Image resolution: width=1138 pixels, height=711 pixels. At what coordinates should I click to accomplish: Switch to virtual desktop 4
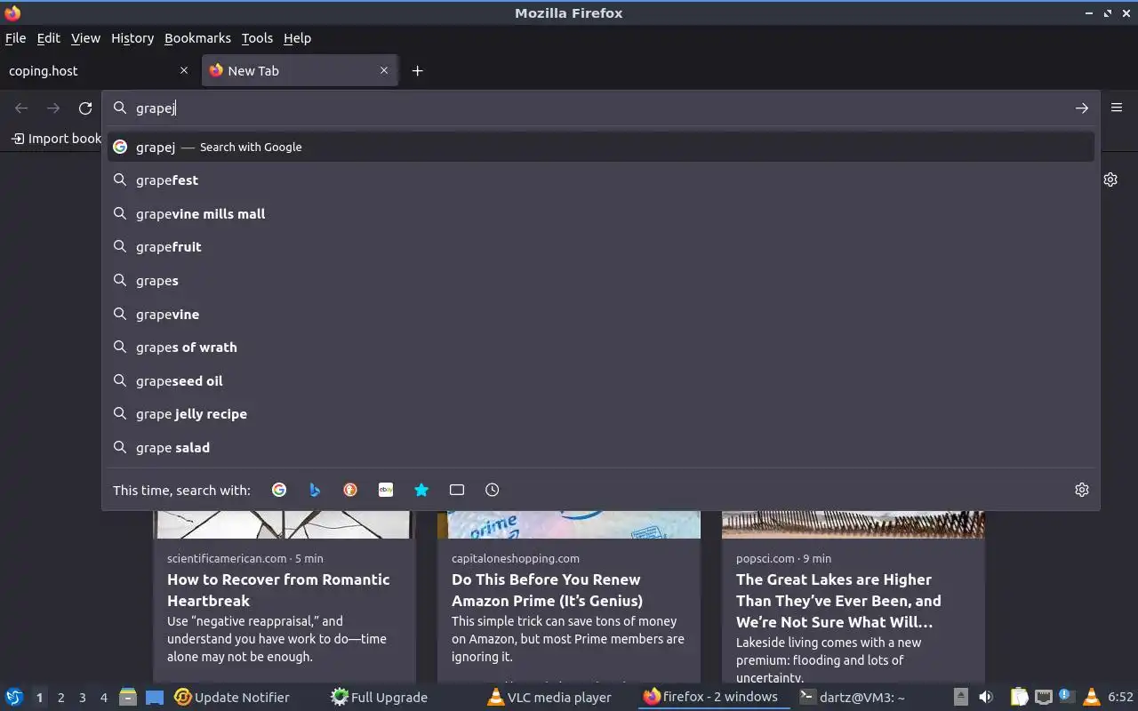pyautogui.click(x=103, y=698)
